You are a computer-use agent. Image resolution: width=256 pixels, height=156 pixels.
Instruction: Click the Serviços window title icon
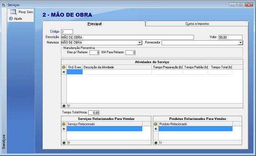(4, 5)
